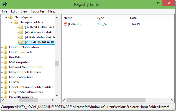Viewport: 176px width, 111px height.
Task: Open the File menu
Action: pyautogui.click(x=5, y=11)
